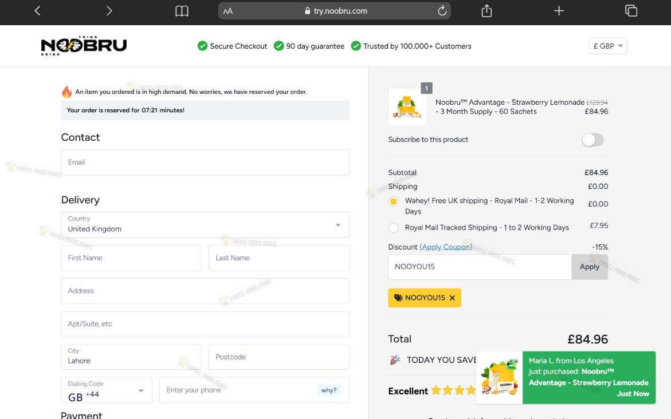Go forward with the browser forward arrow
The width and height of the screenshot is (671, 419).
pos(109,11)
